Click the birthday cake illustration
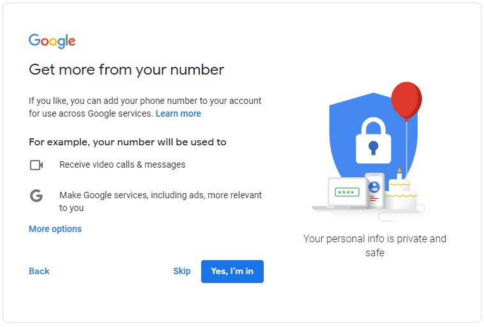Screen dimensions: 484x327 point(400,192)
